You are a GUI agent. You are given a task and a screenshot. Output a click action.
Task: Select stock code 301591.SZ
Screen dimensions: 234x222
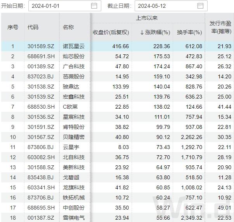[x=41, y=127]
